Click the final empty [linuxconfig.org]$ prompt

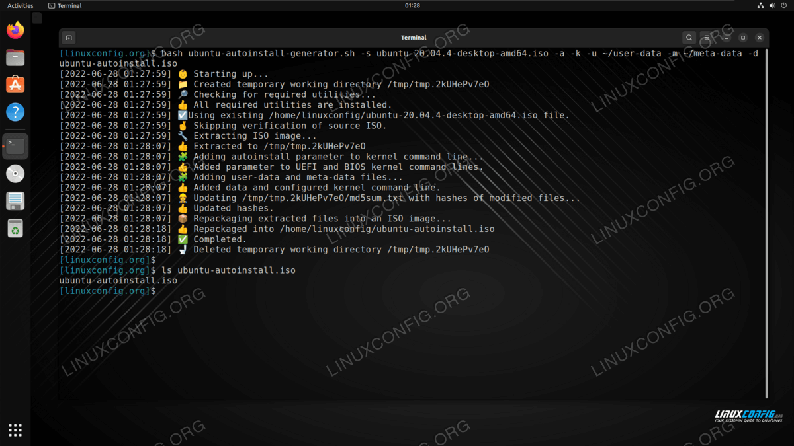coord(108,291)
